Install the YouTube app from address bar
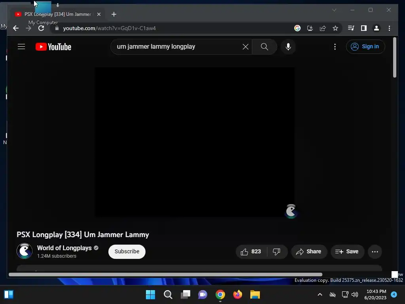The height and width of the screenshot is (304, 405). click(310, 28)
